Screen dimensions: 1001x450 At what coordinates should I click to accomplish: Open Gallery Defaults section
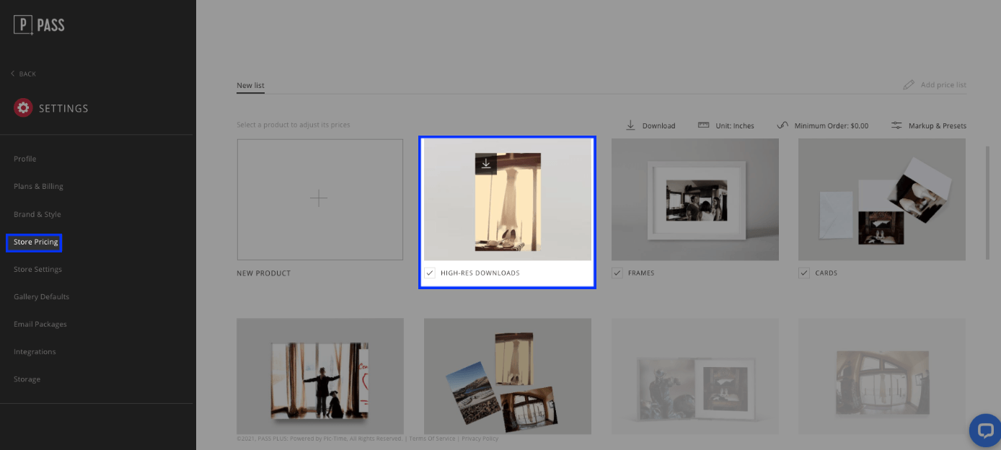pos(41,296)
